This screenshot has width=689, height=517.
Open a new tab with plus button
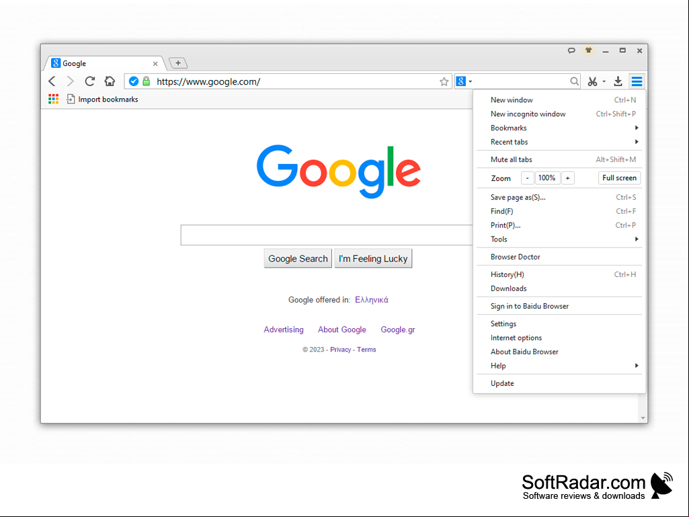[178, 63]
